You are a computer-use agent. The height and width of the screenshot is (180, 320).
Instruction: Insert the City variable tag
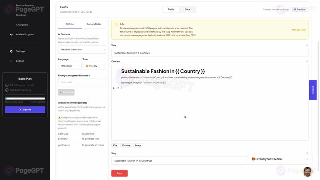(115, 145)
